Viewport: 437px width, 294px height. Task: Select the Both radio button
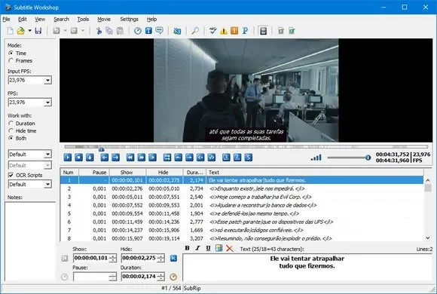[x=11, y=138]
